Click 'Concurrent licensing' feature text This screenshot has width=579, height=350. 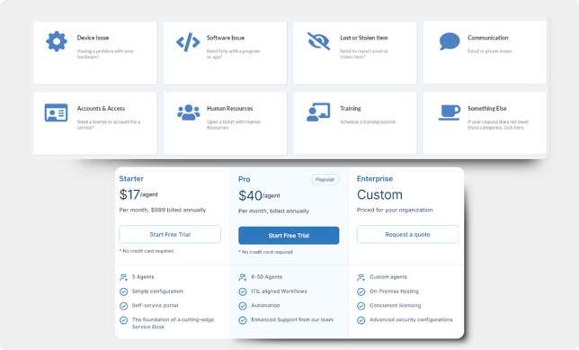(x=395, y=305)
